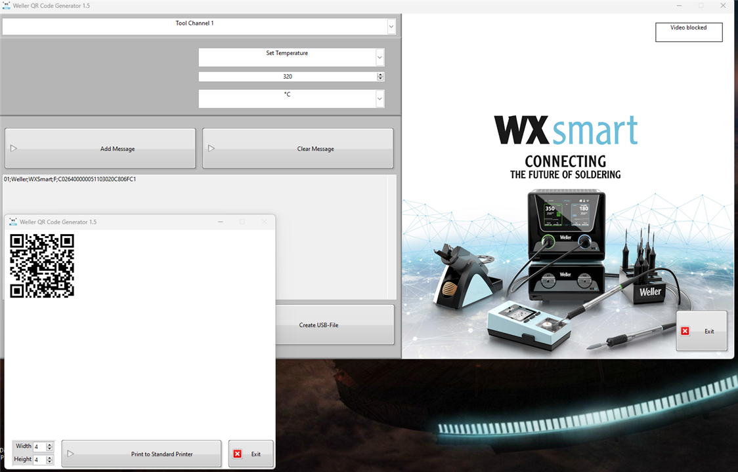Image resolution: width=738 pixels, height=472 pixels.
Task: Click the Clear Message button
Action: [x=298, y=149]
